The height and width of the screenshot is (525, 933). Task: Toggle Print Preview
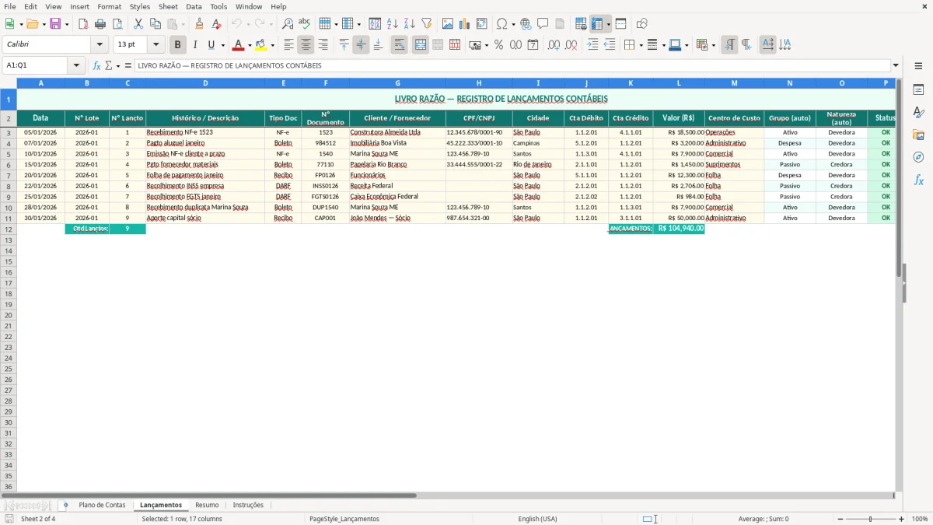point(117,24)
